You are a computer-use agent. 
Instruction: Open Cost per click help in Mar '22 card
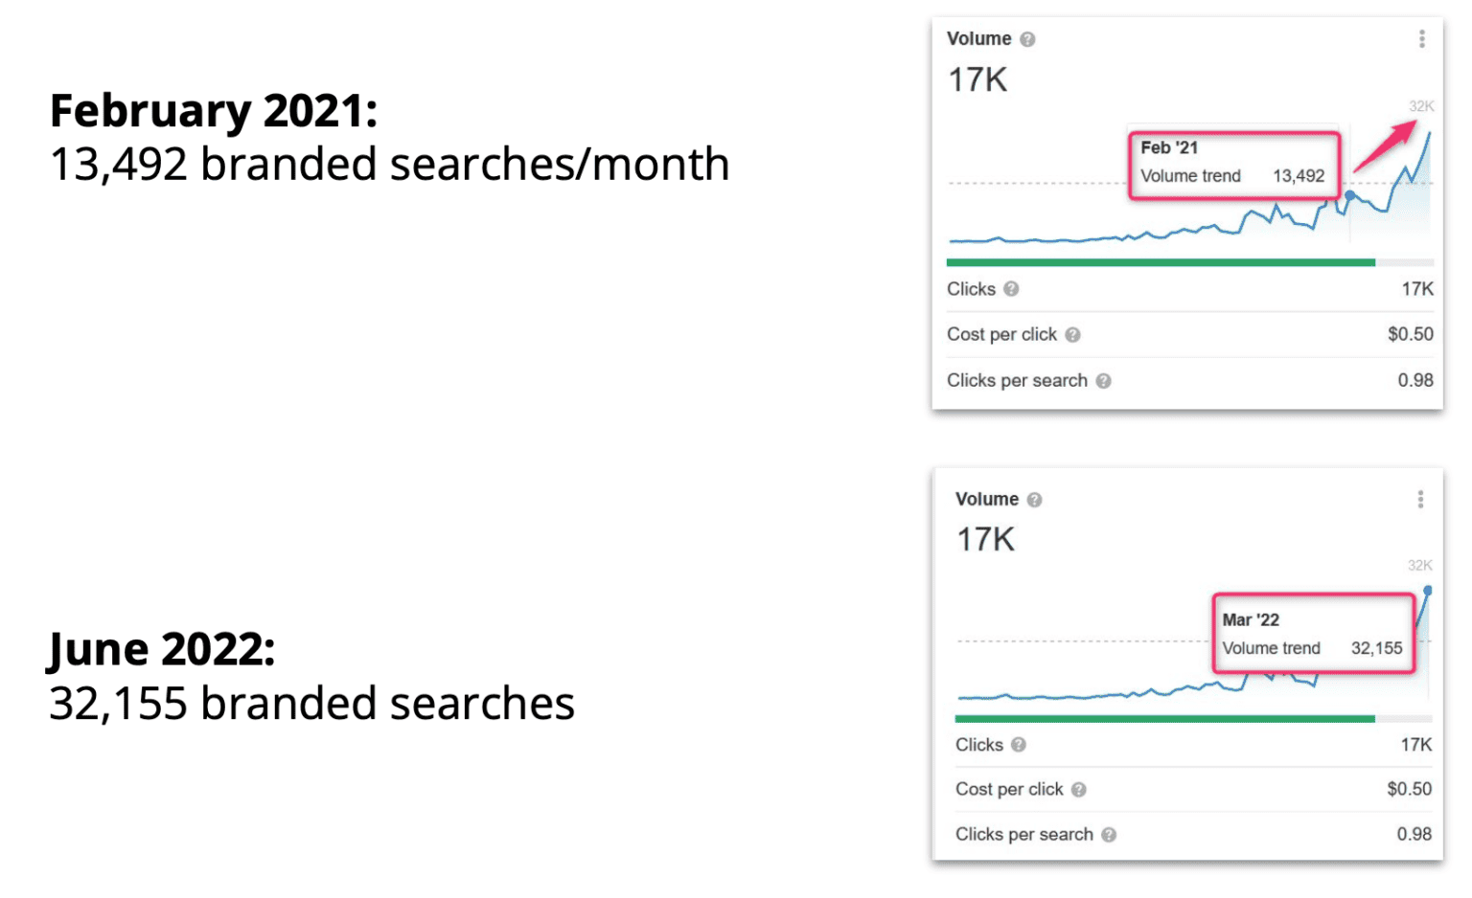[1078, 790]
